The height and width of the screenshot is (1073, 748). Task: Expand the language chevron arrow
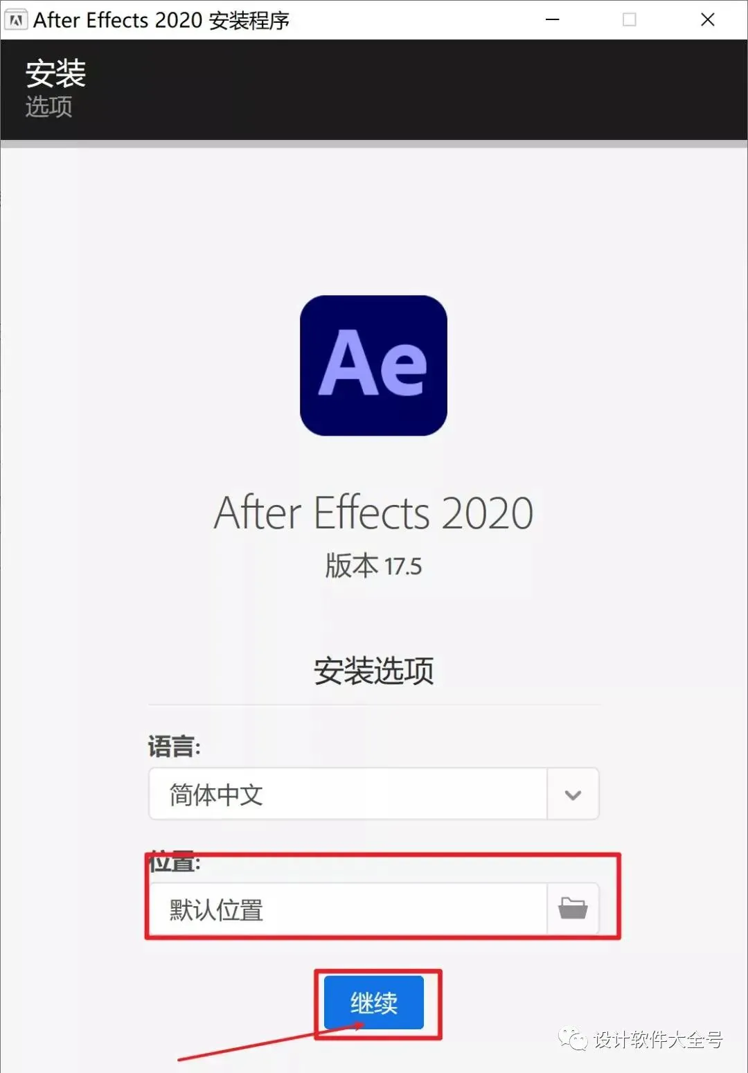pyautogui.click(x=573, y=795)
